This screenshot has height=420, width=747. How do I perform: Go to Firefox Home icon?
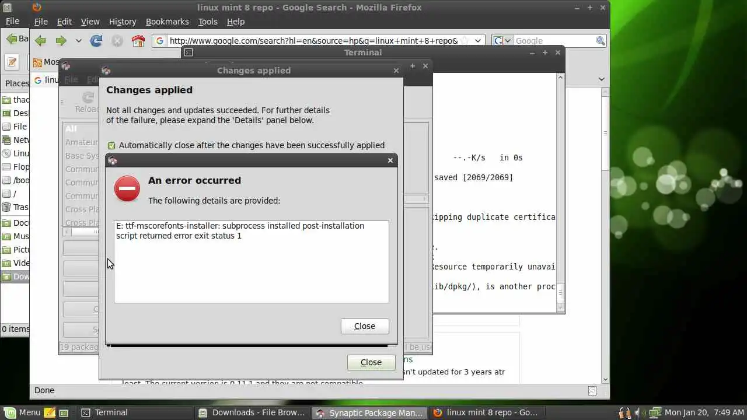tap(138, 41)
